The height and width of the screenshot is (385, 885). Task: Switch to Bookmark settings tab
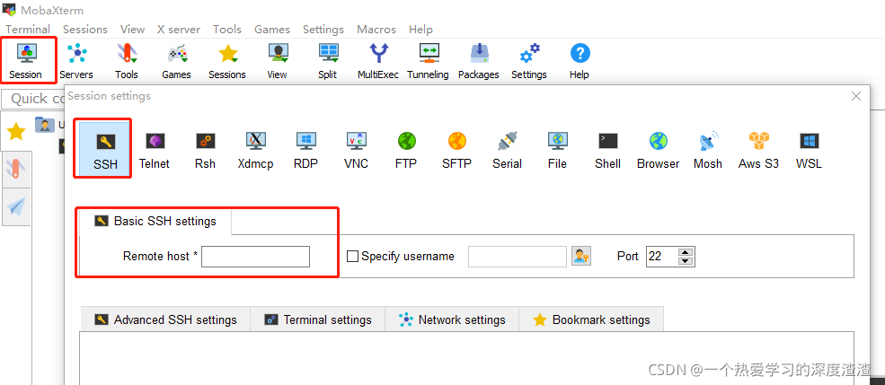(591, 319)
